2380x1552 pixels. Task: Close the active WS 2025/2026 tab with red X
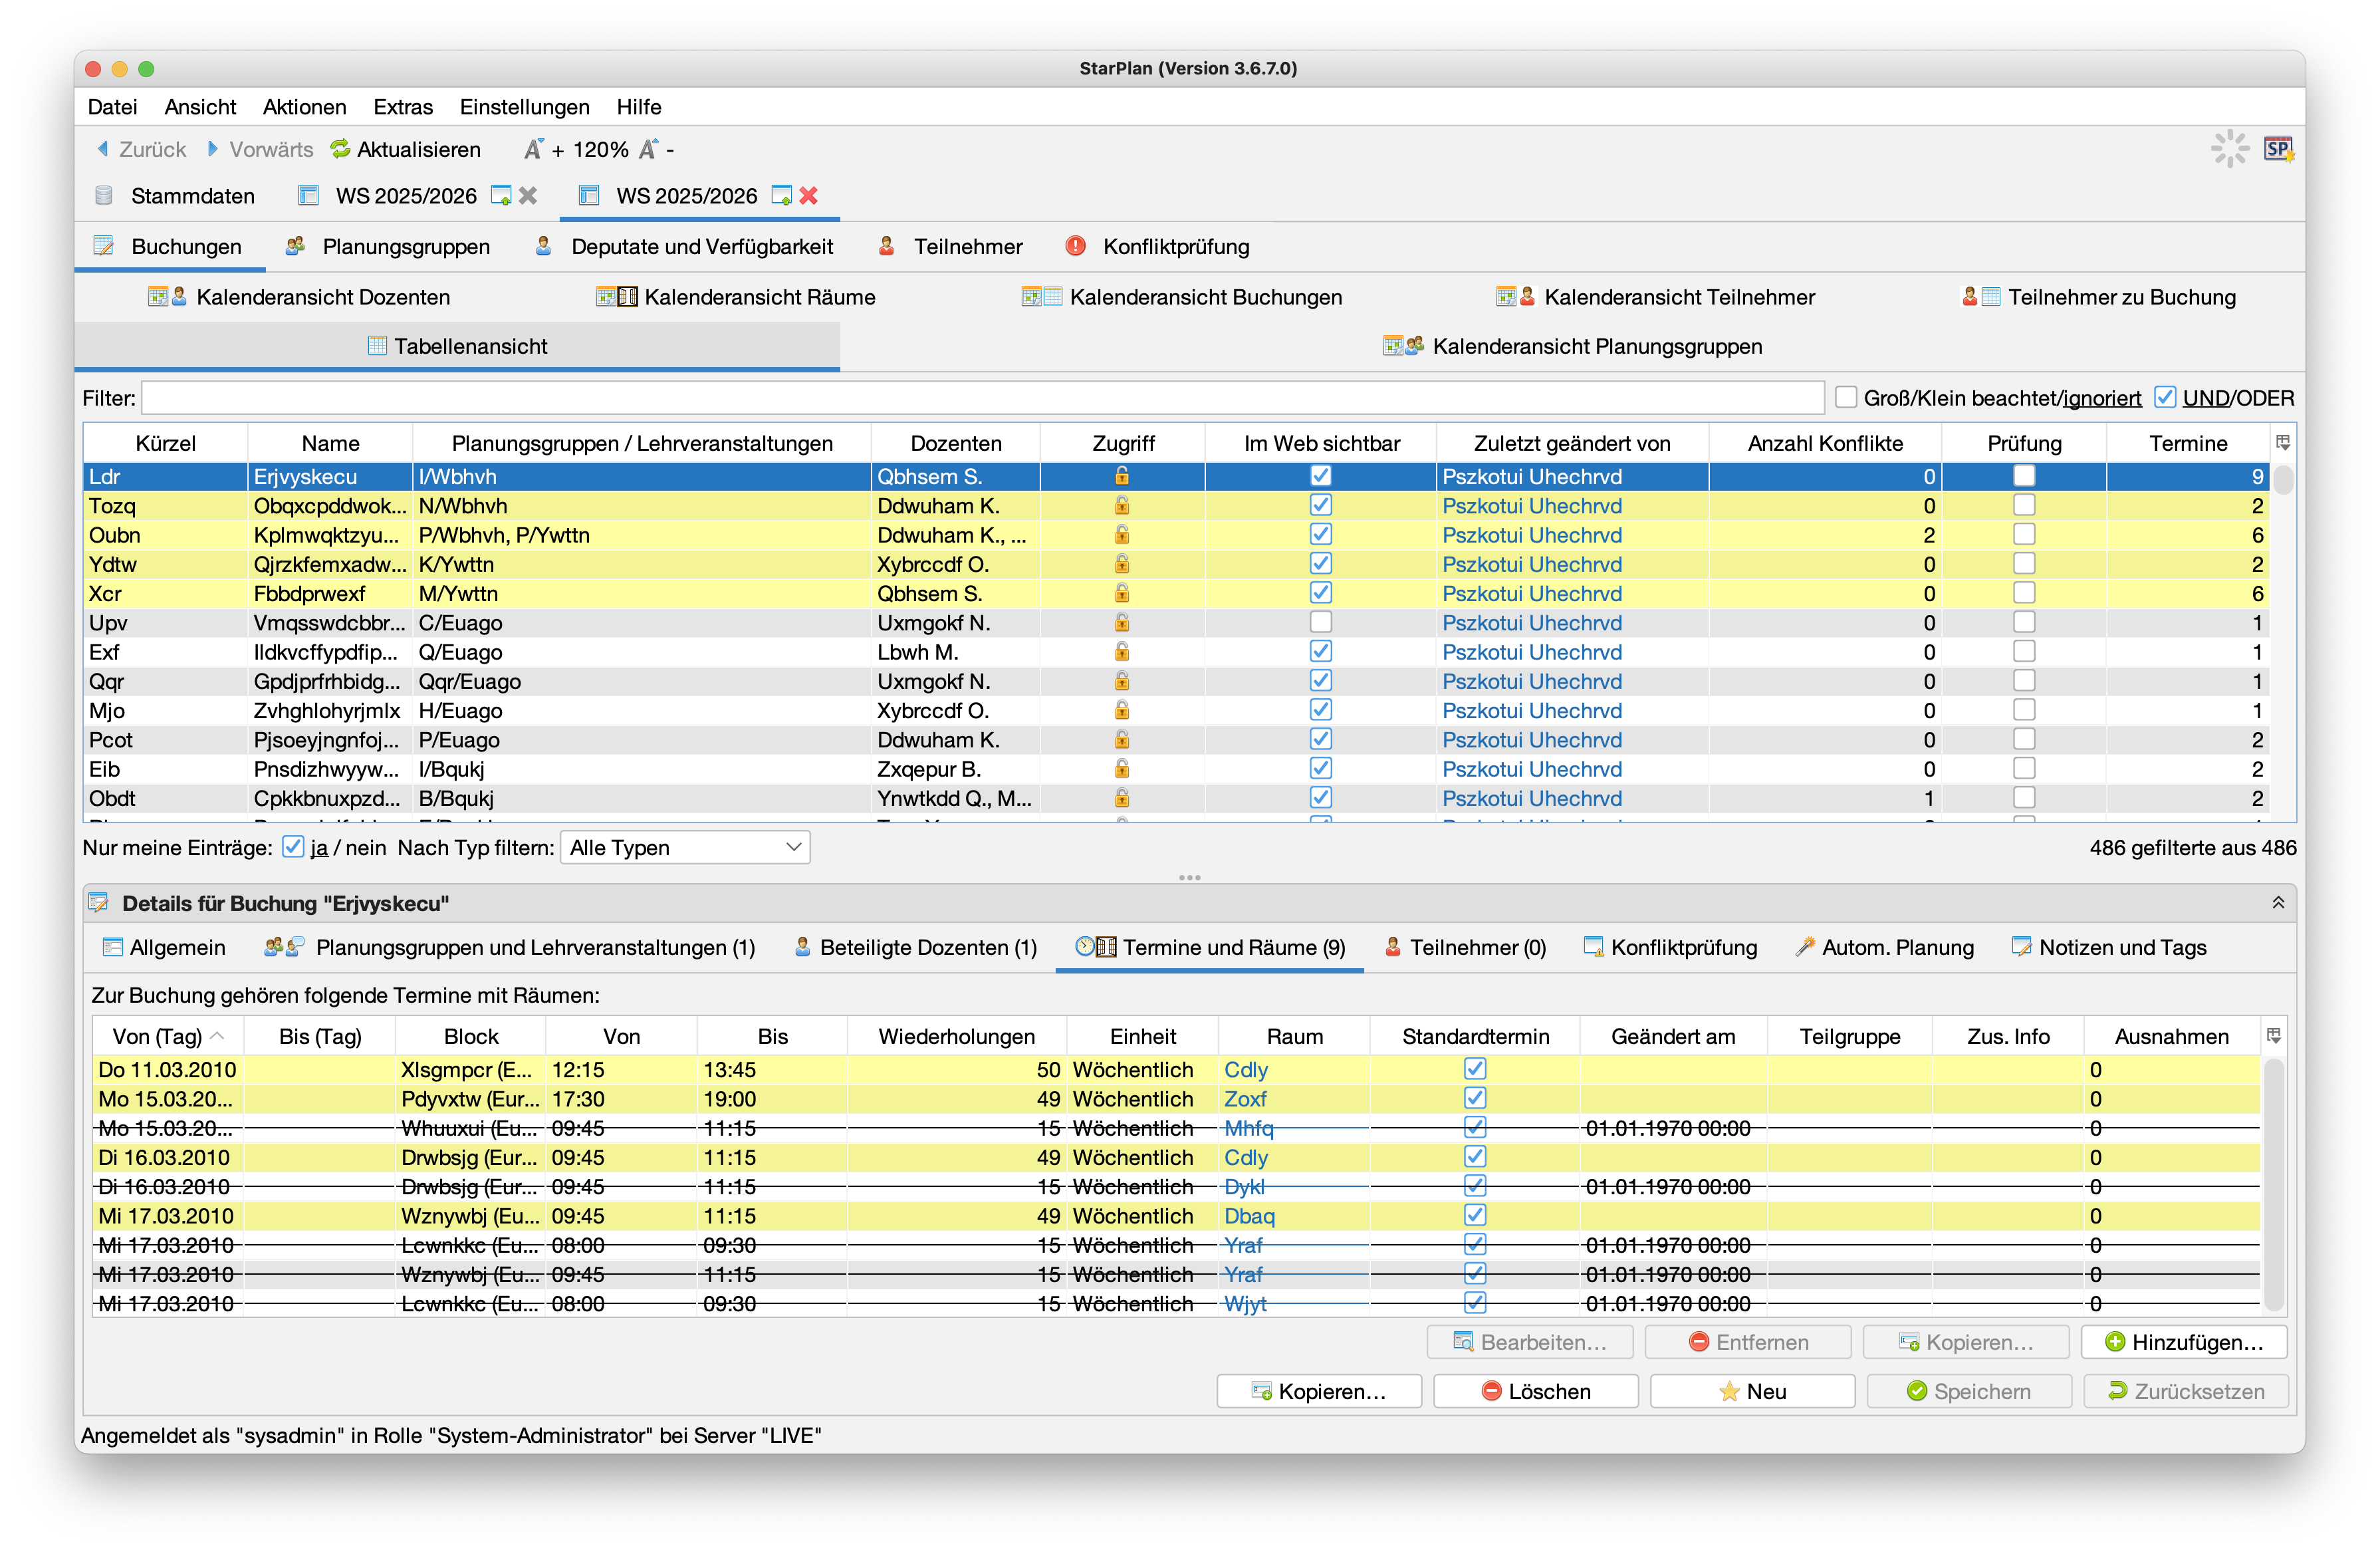[809, 196]
